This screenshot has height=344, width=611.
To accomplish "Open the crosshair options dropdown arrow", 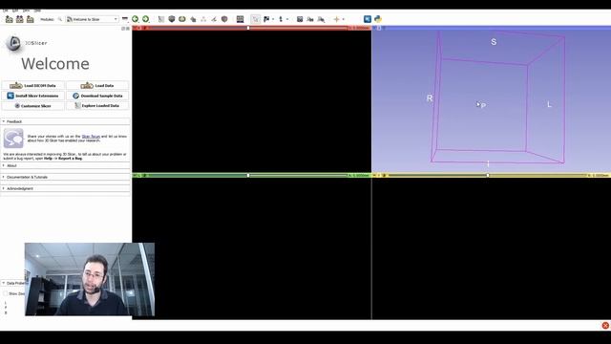I will [344, 19].
